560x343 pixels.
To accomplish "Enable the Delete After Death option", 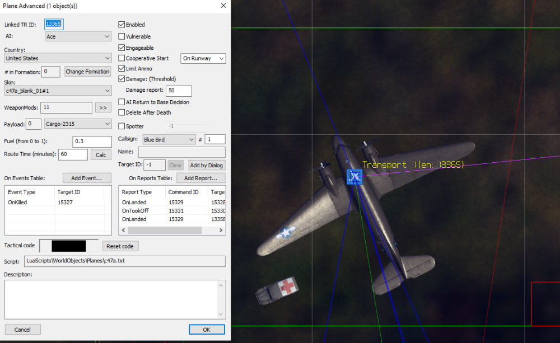I will coord(122,112).
